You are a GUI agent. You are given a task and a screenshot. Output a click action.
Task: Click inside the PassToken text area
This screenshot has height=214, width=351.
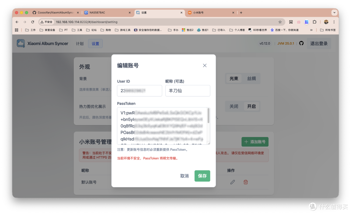(162, 126)
